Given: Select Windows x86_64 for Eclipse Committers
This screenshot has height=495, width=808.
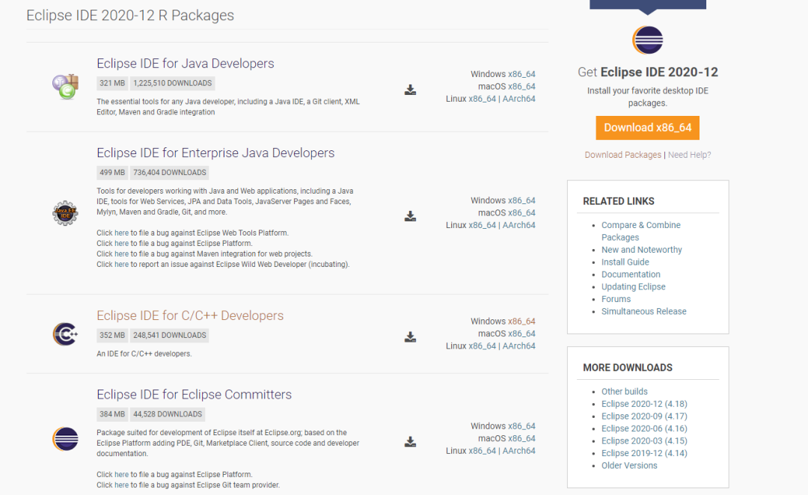Looking at the screenshot, I should point(521,426).
